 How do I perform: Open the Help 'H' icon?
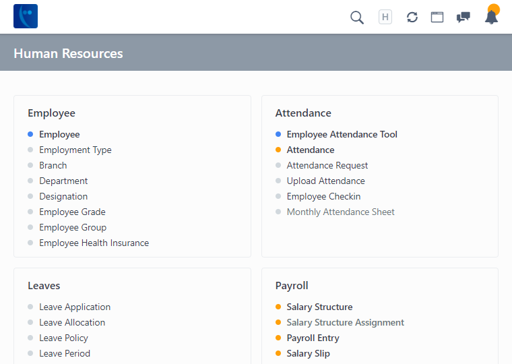[x=385, y=18]
